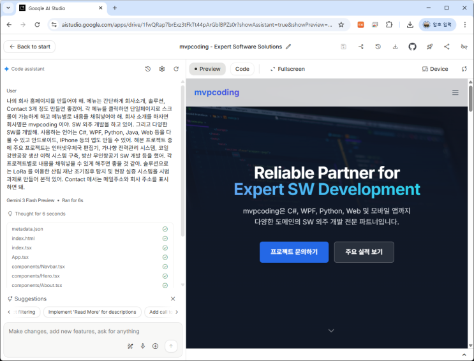The height and width of the screenshot is (361, 474).
Task: Click the prompt input field
Action: (x=89, y=332)
